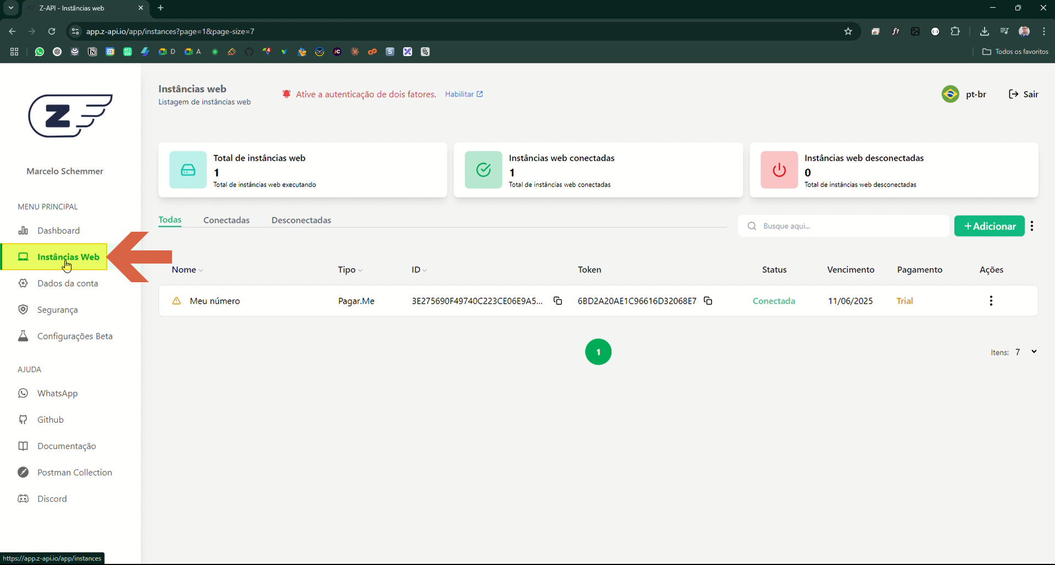Screen dimensions: 1055x565
Task: Click the Adicionar button
Action: tap(989, 226)
